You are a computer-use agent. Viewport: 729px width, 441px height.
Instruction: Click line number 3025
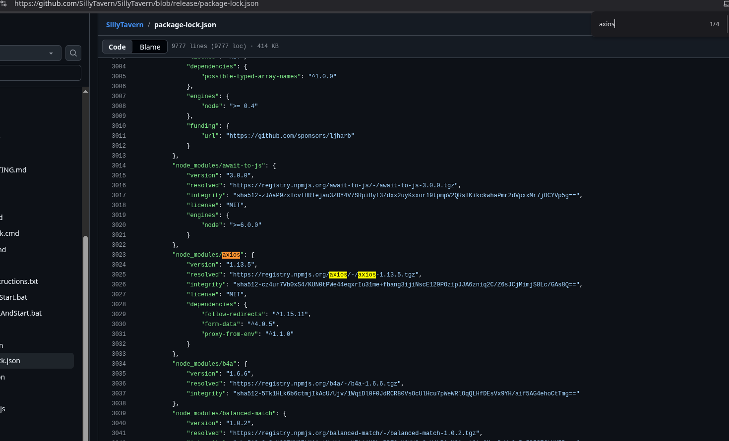click(119, 275)
